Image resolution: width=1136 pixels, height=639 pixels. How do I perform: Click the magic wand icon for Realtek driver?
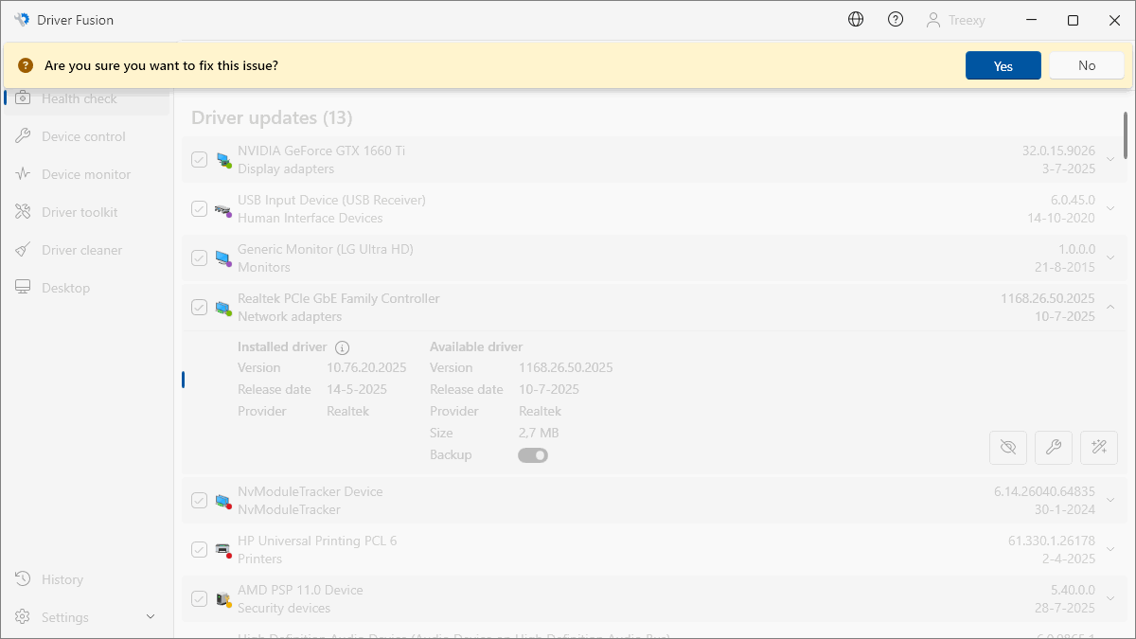1099,448
